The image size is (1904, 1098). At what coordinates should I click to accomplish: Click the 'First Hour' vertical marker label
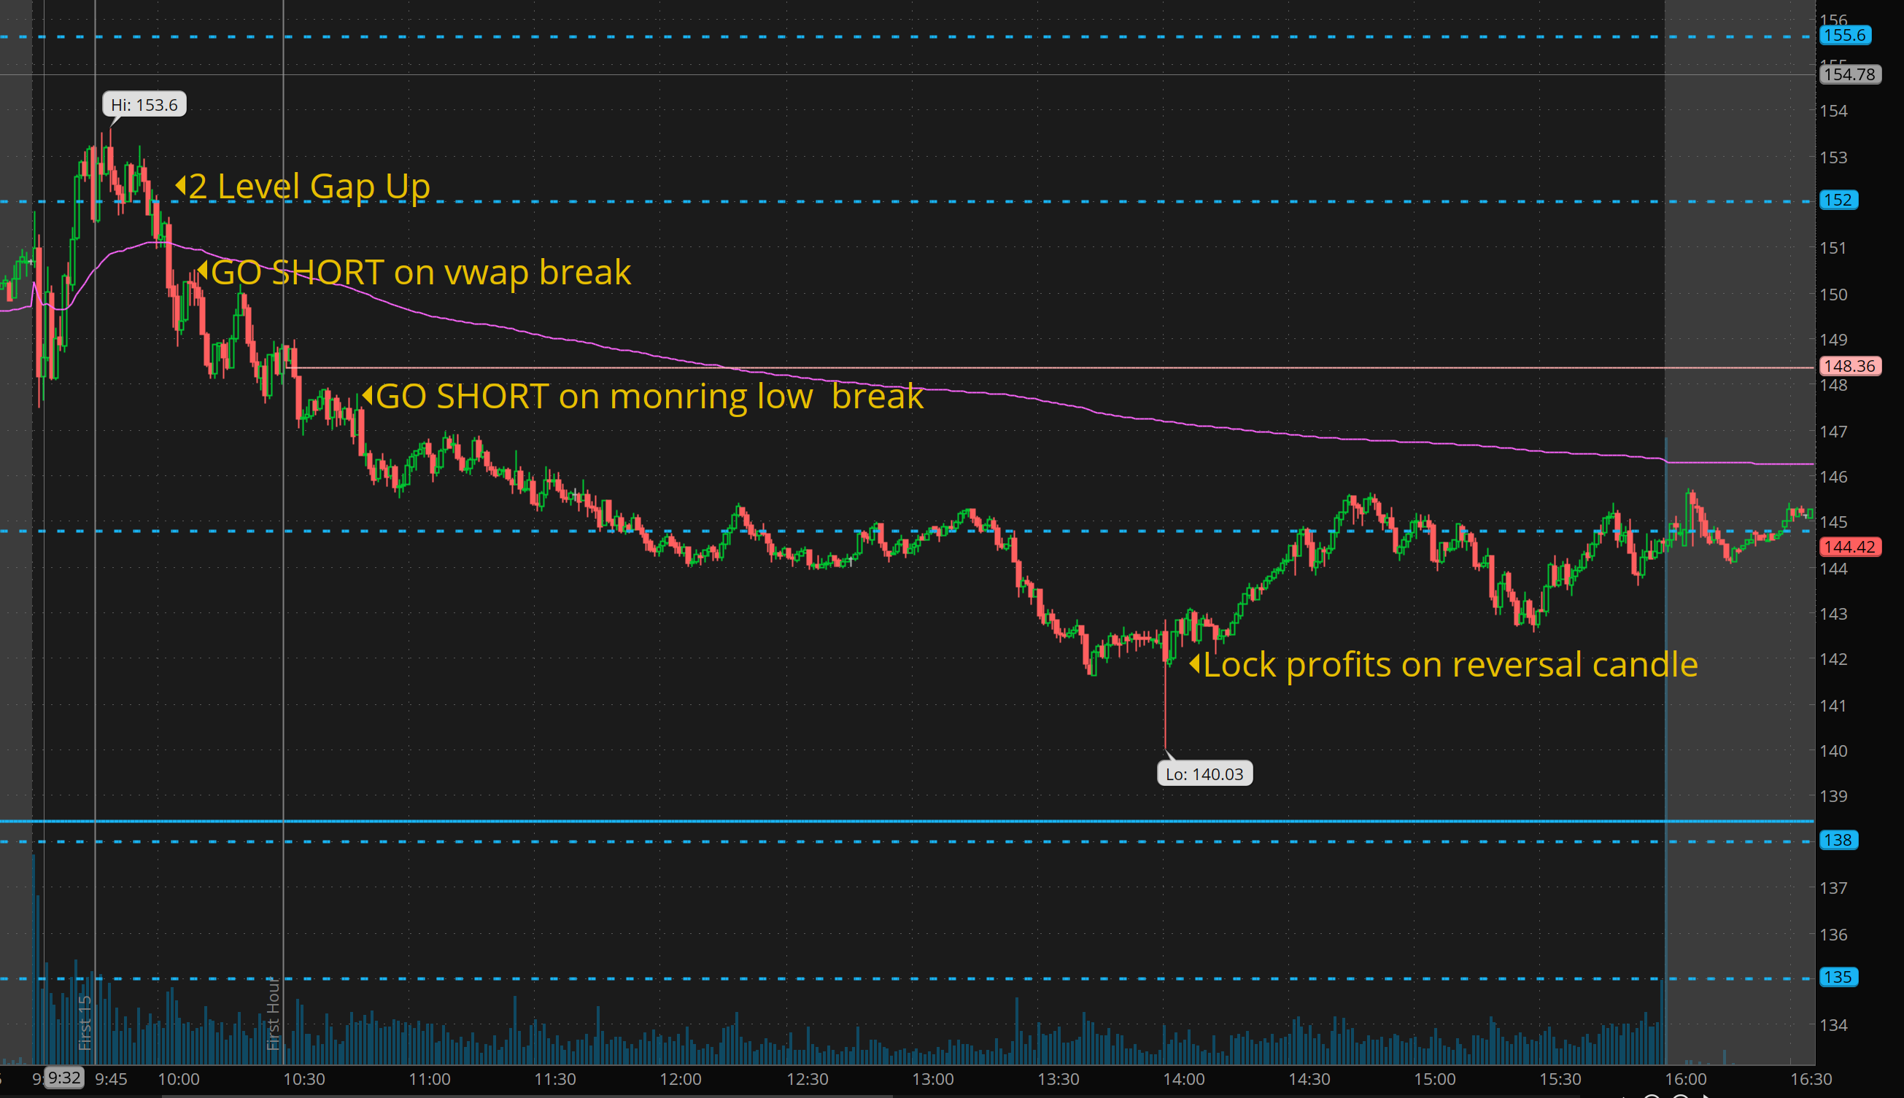(273, 1013)
